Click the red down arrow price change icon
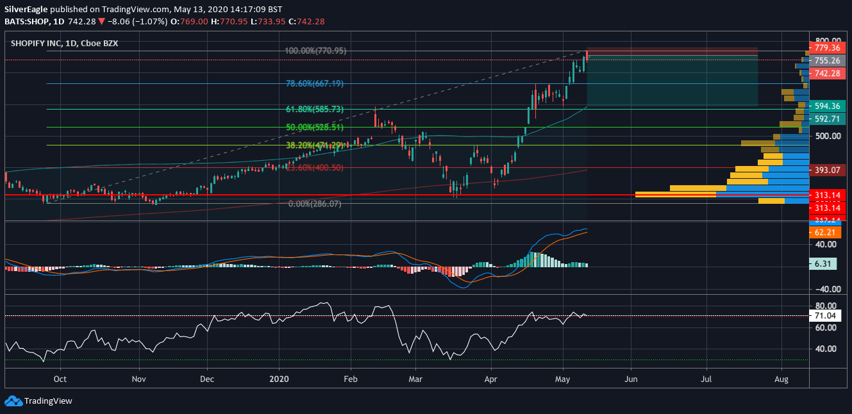The image size is (852, 414). [x=101, y=21]
